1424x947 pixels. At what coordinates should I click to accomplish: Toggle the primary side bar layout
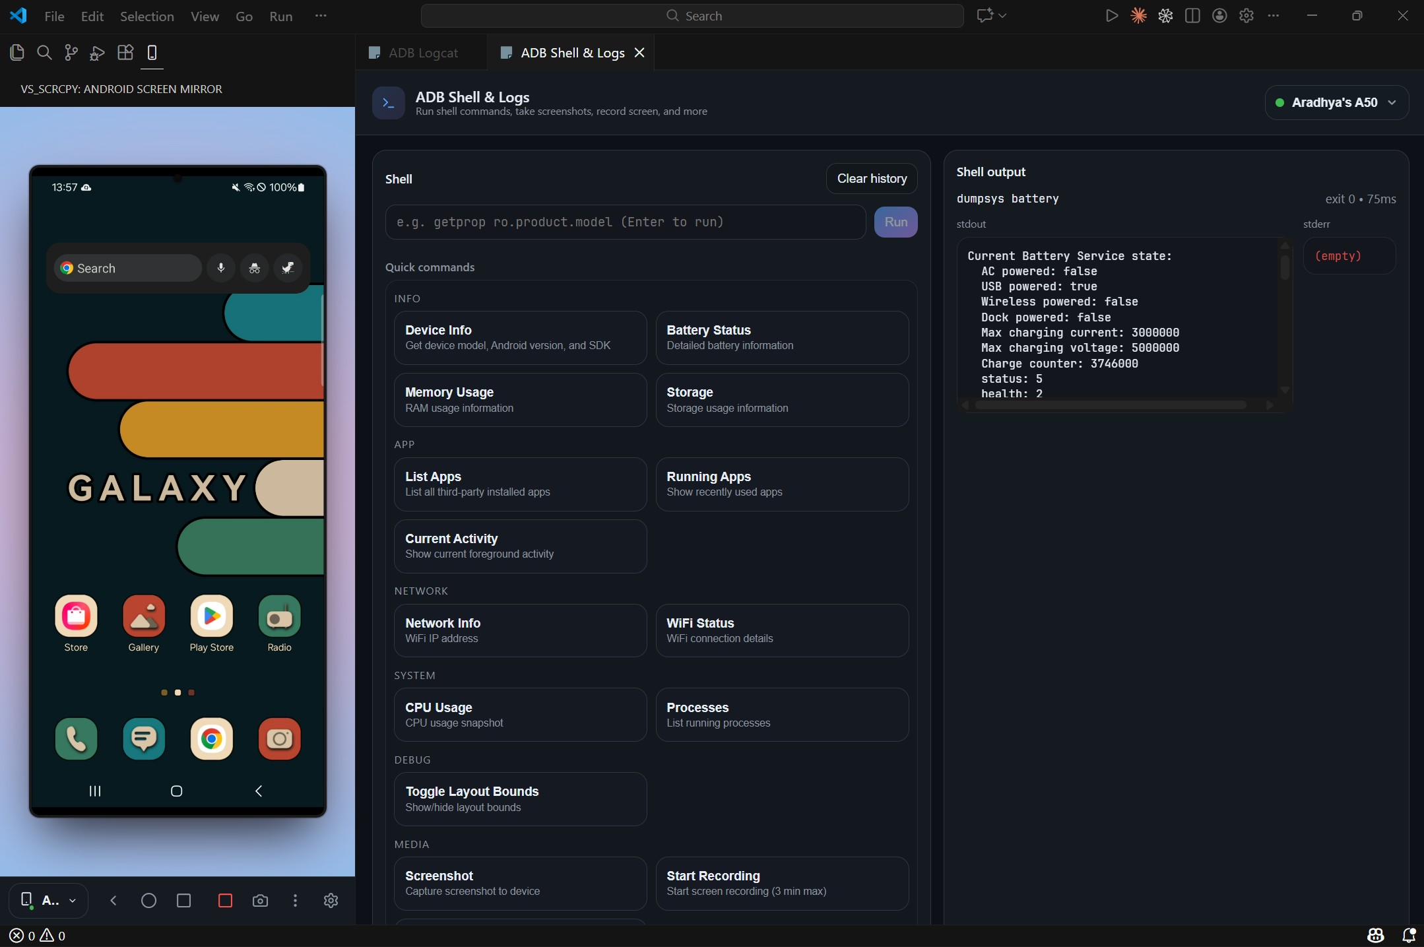(x=1192, y=16)
